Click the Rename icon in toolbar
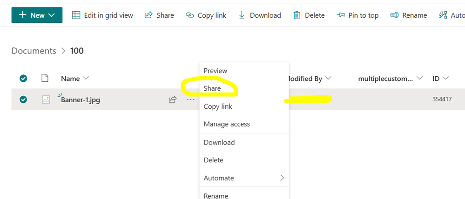This screenshot has height=199, width=465. pyautogui.click(x=394, y=15)
